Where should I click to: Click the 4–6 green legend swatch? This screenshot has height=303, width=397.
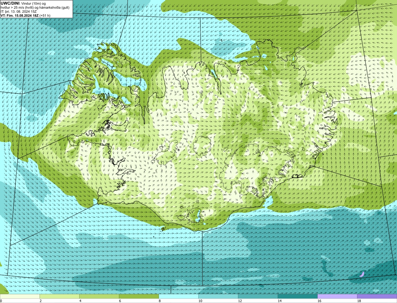tap(99, 296)
